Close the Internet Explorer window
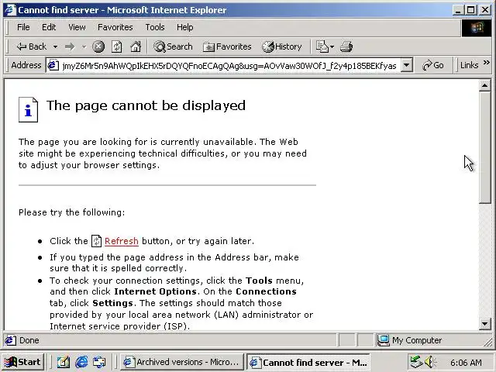Image resolution: width=496 pixels, height=372 pixels. 485,10
